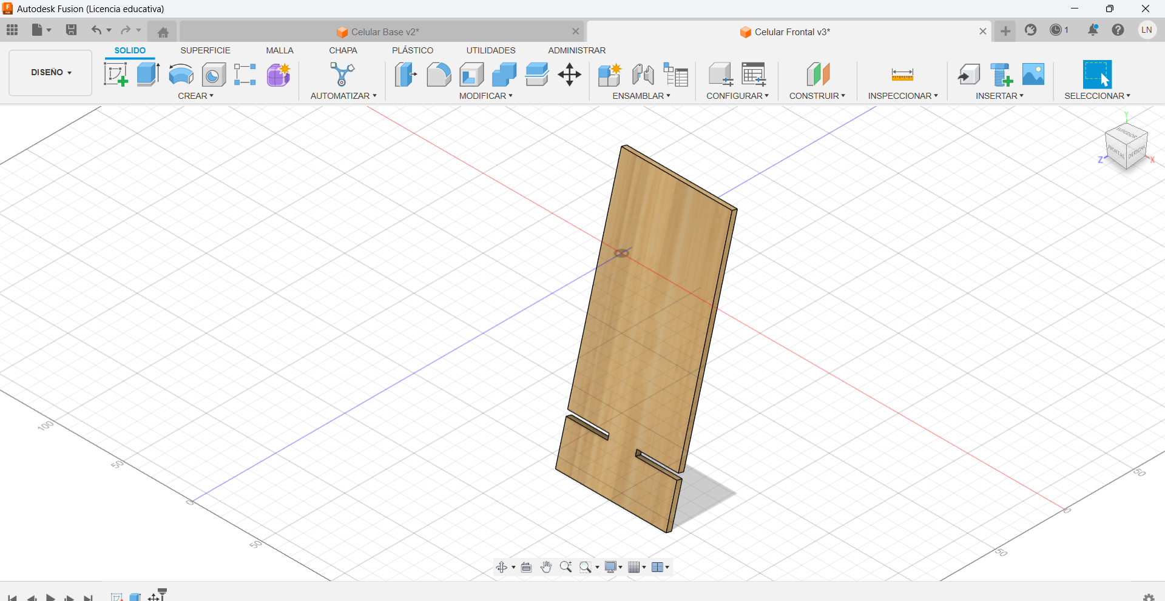Activate the Select tool icon

(x=1097, y=75)
